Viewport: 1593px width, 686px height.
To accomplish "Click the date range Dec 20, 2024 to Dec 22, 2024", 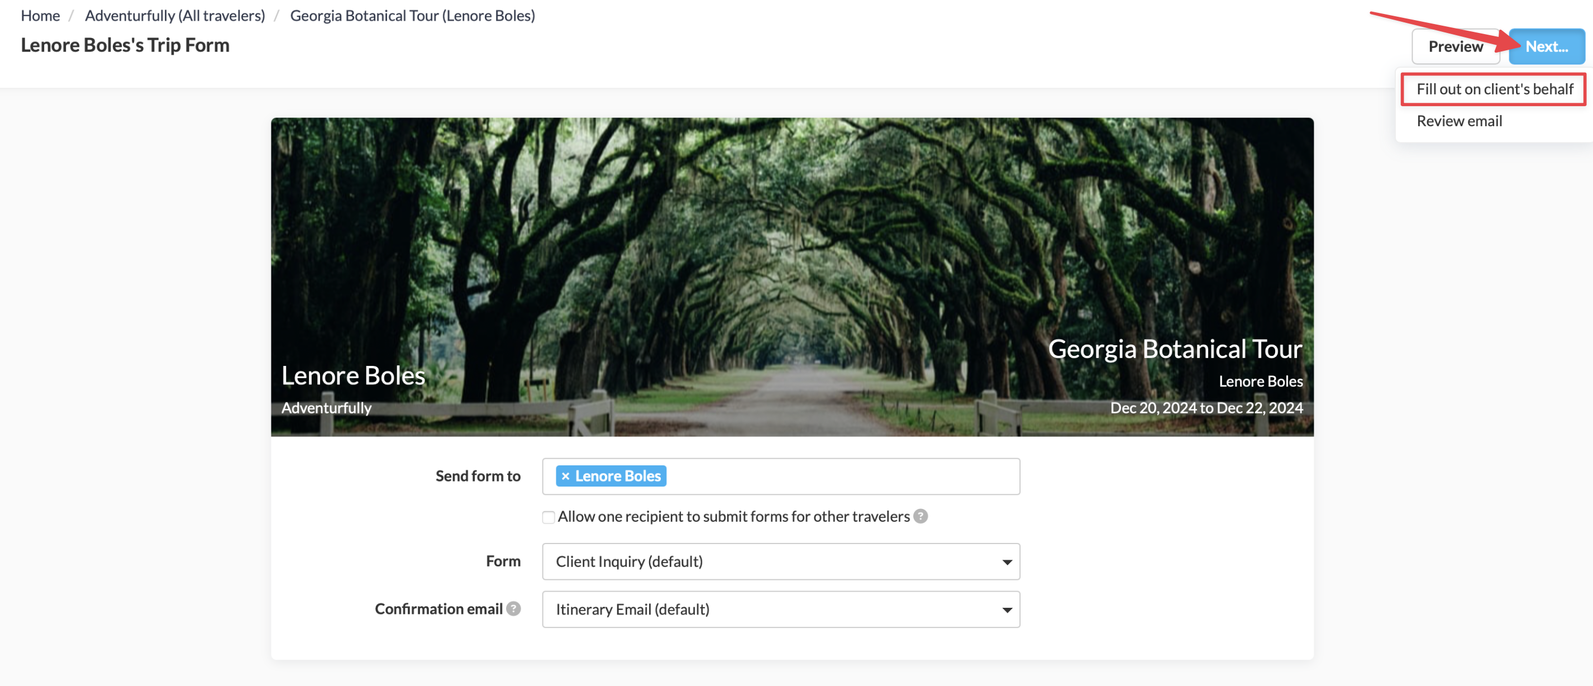I will (x=1206, y=408).
